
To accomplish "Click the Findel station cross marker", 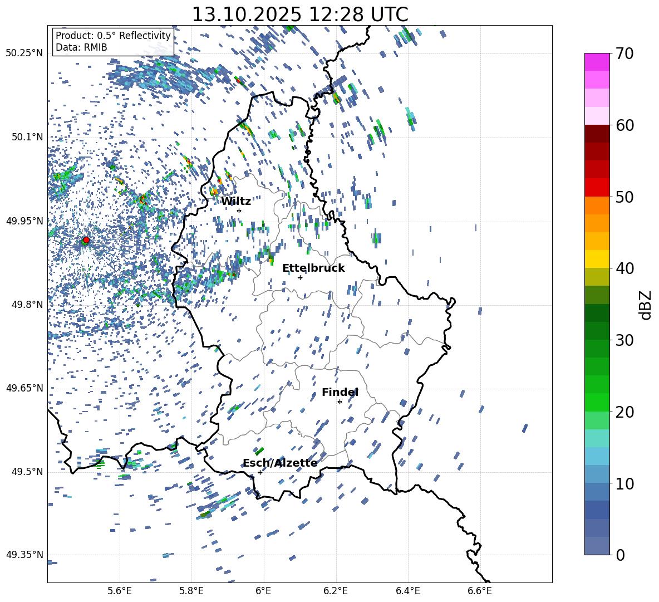I will 340,402.
